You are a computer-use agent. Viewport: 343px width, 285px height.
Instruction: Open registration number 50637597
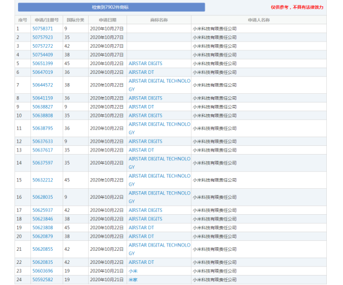(x=43, y=163)
